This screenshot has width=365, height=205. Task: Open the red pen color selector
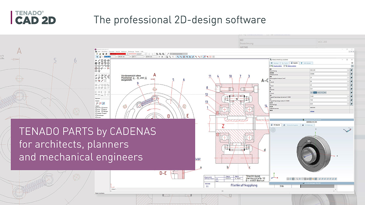point(119,54)
